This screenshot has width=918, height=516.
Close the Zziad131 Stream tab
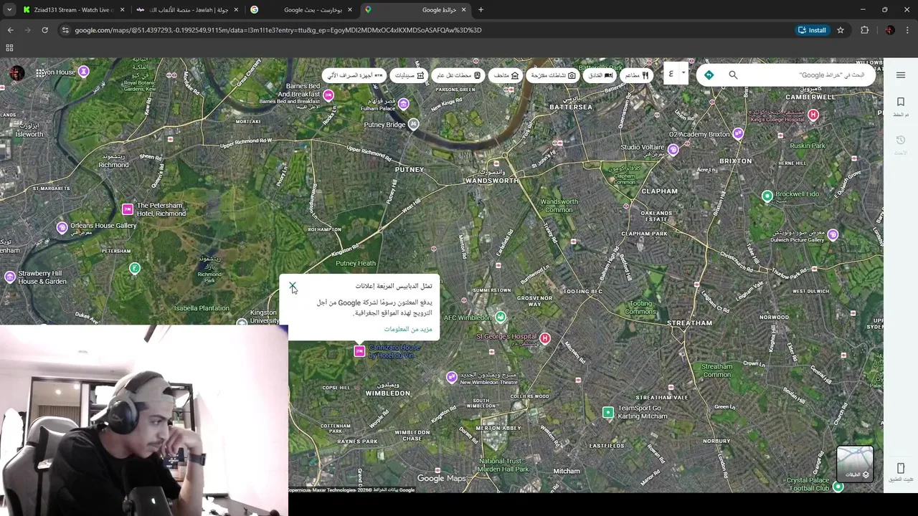pos(122,10)
